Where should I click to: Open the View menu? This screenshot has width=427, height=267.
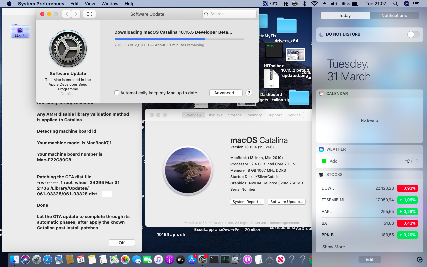click(x=90, y=4)
